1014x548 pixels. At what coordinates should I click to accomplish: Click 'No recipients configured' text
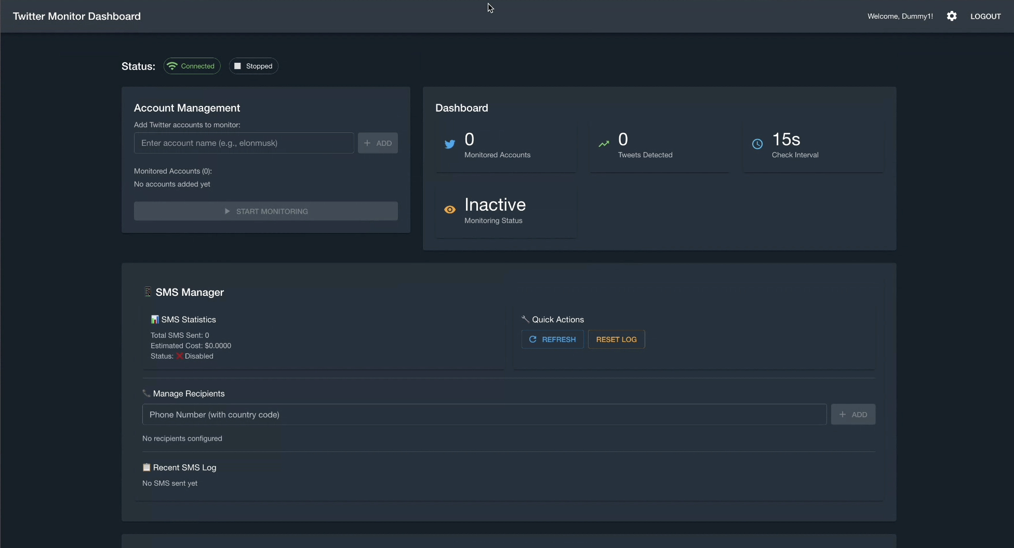[x=182, y=439]
